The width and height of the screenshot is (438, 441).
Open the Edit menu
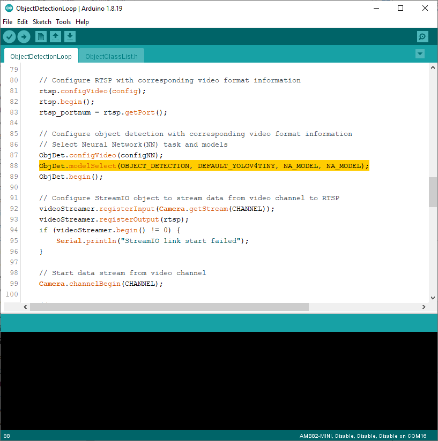(x=23, y=22)
